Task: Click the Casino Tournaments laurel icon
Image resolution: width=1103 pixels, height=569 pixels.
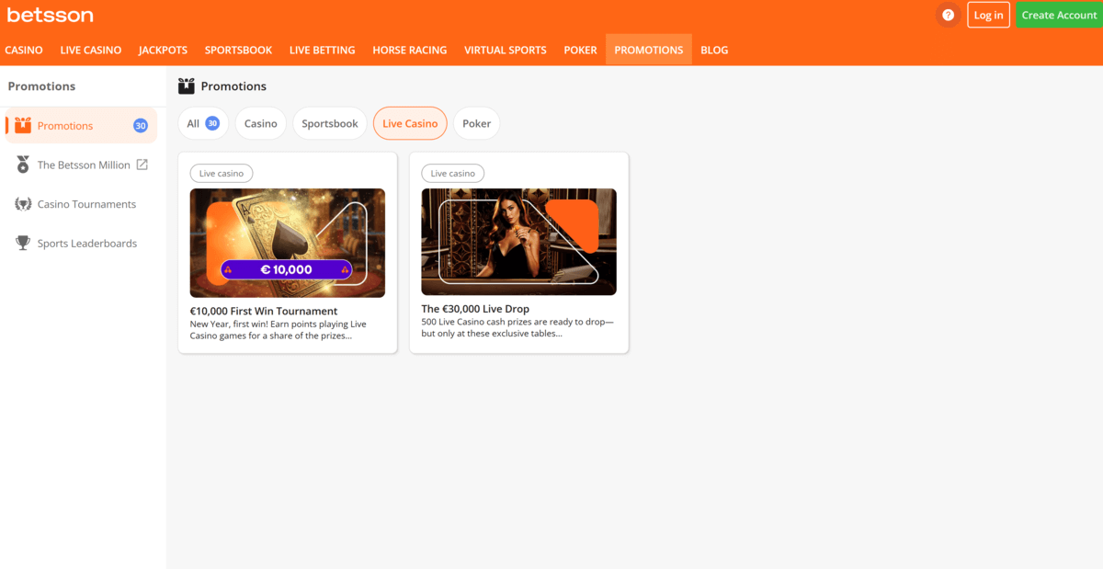Action: click(x=23, y=204)
